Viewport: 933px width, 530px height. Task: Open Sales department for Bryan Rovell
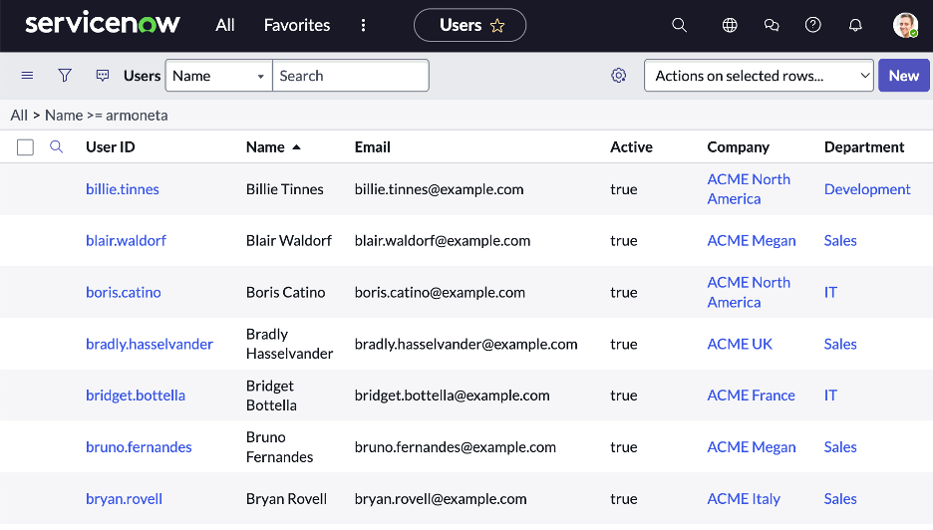840,499
